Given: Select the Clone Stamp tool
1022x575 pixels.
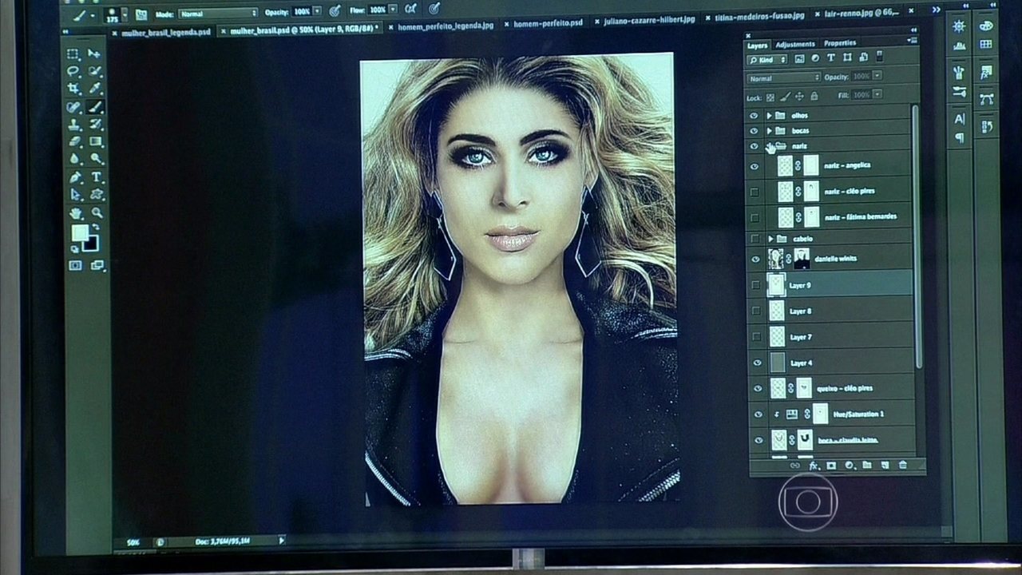Looking at the screenshot, I should (73, 125).
